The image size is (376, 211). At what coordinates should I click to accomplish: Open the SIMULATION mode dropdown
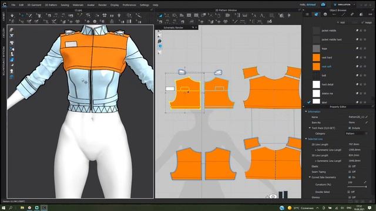(x=344, y=5)
